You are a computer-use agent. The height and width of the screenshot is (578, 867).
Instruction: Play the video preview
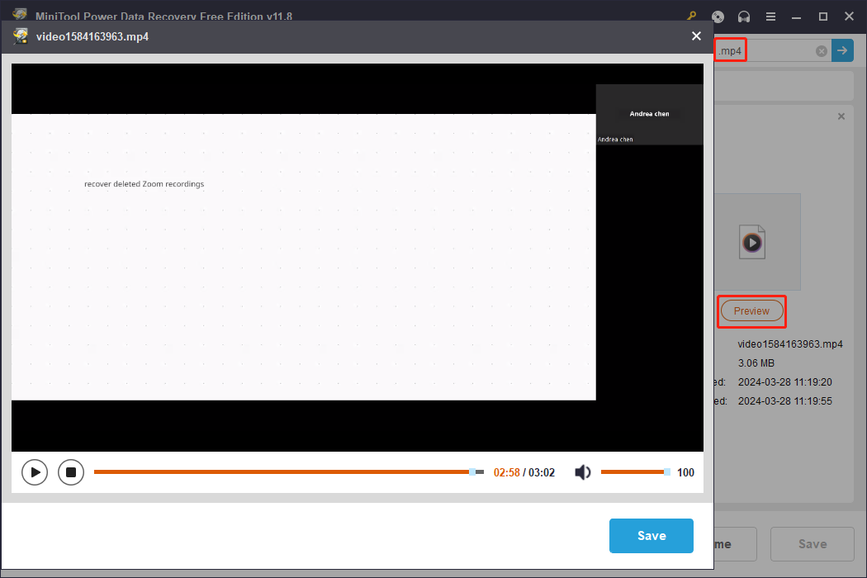[35, 472]
